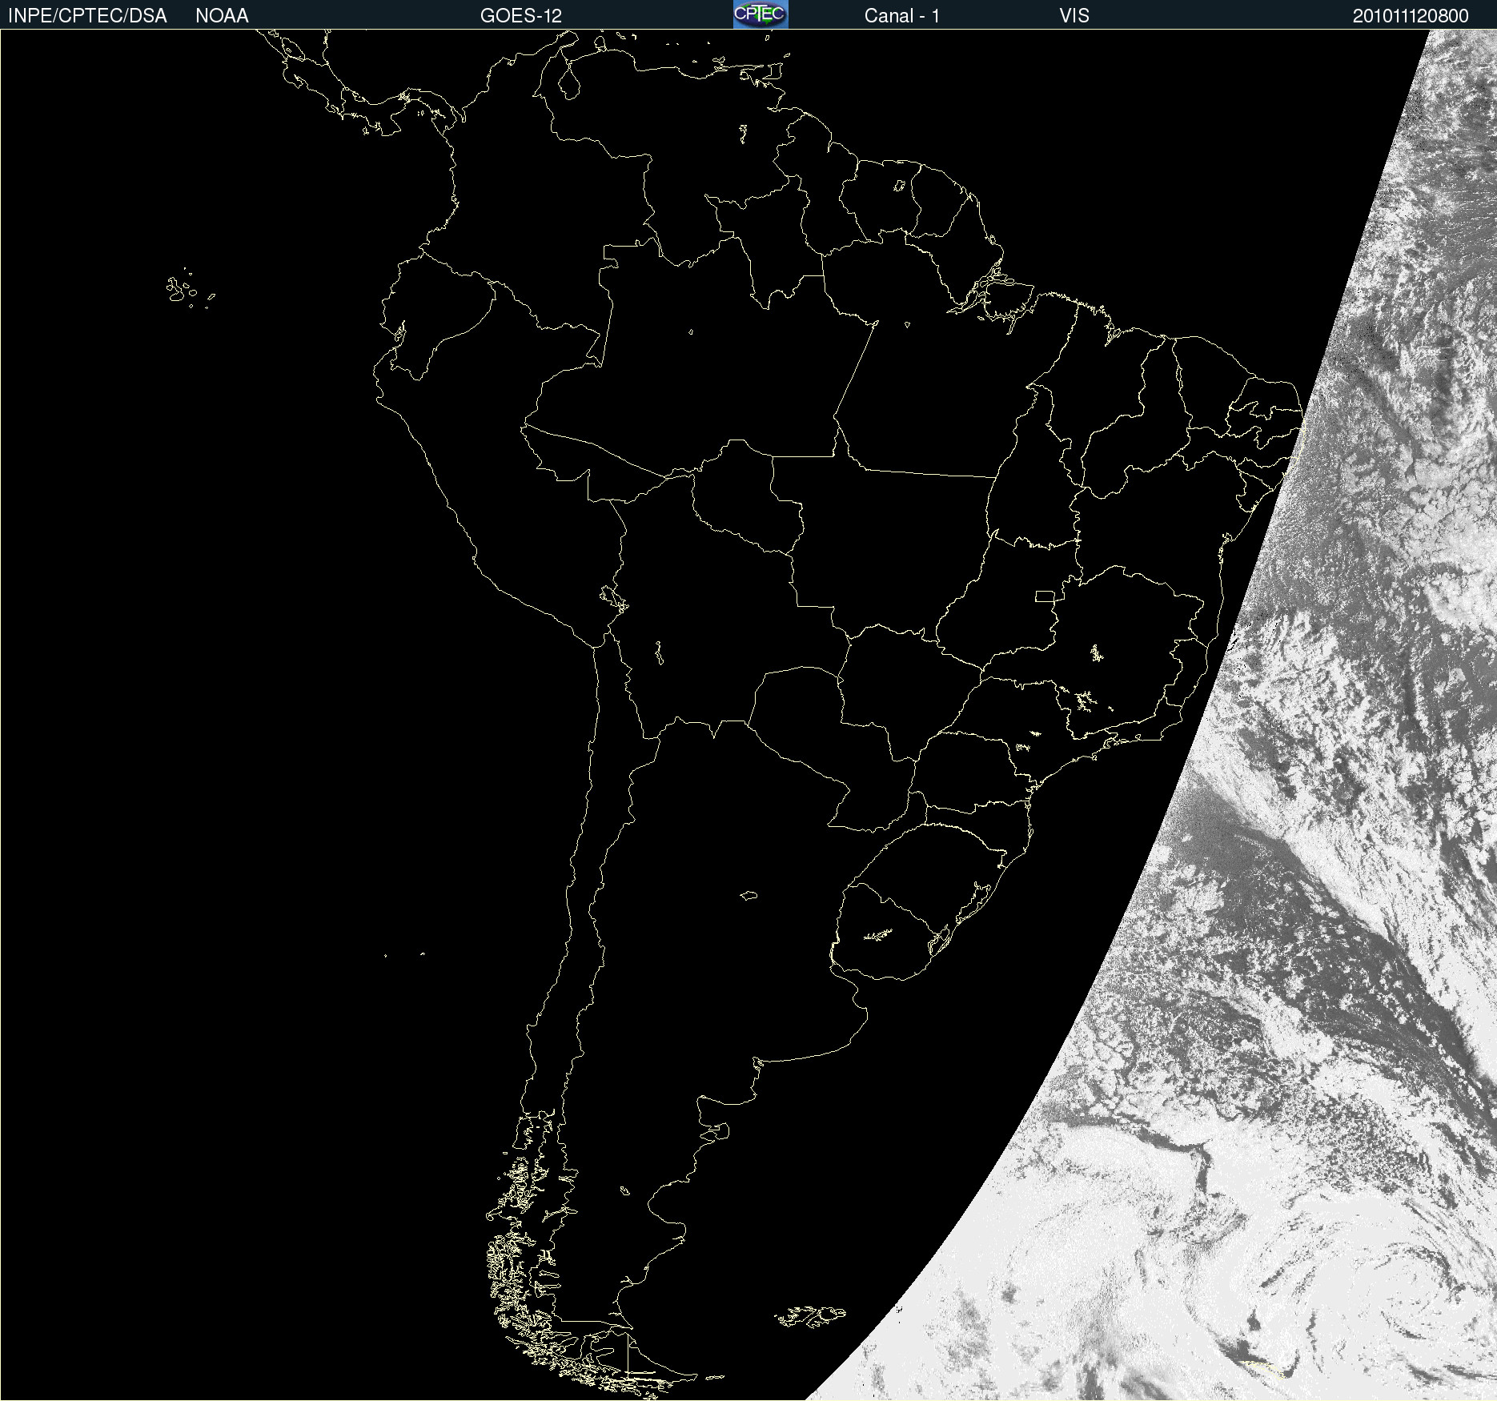
Task: Select the GOES-12 satellite label
Action: click(521, 16)
